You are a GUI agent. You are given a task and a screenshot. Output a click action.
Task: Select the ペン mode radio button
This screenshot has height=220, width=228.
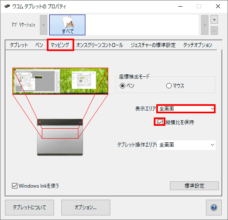click(122, 86)
